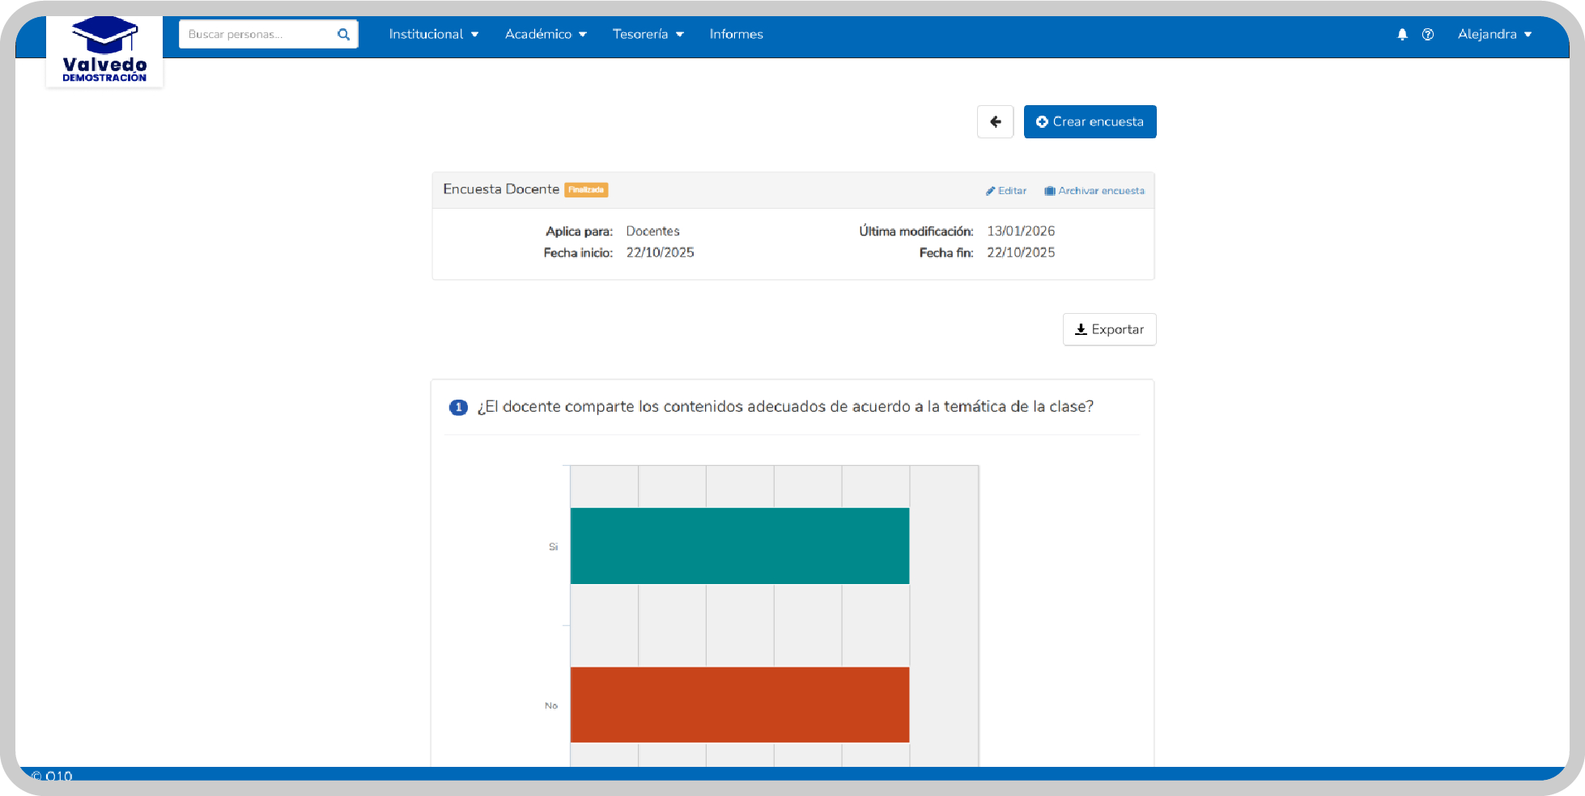Click the archive icon before Archivar encuesta
The height and width of the screenshot is (796, 1585).
click(x=1048, y=191)
